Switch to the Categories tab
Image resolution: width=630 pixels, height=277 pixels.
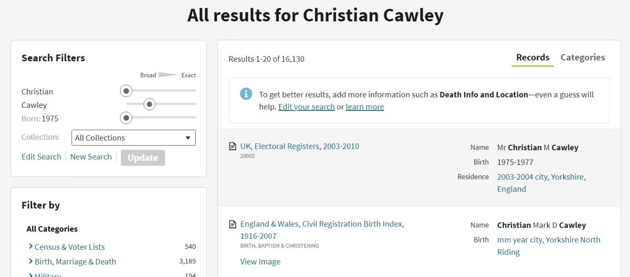point(582,58)
